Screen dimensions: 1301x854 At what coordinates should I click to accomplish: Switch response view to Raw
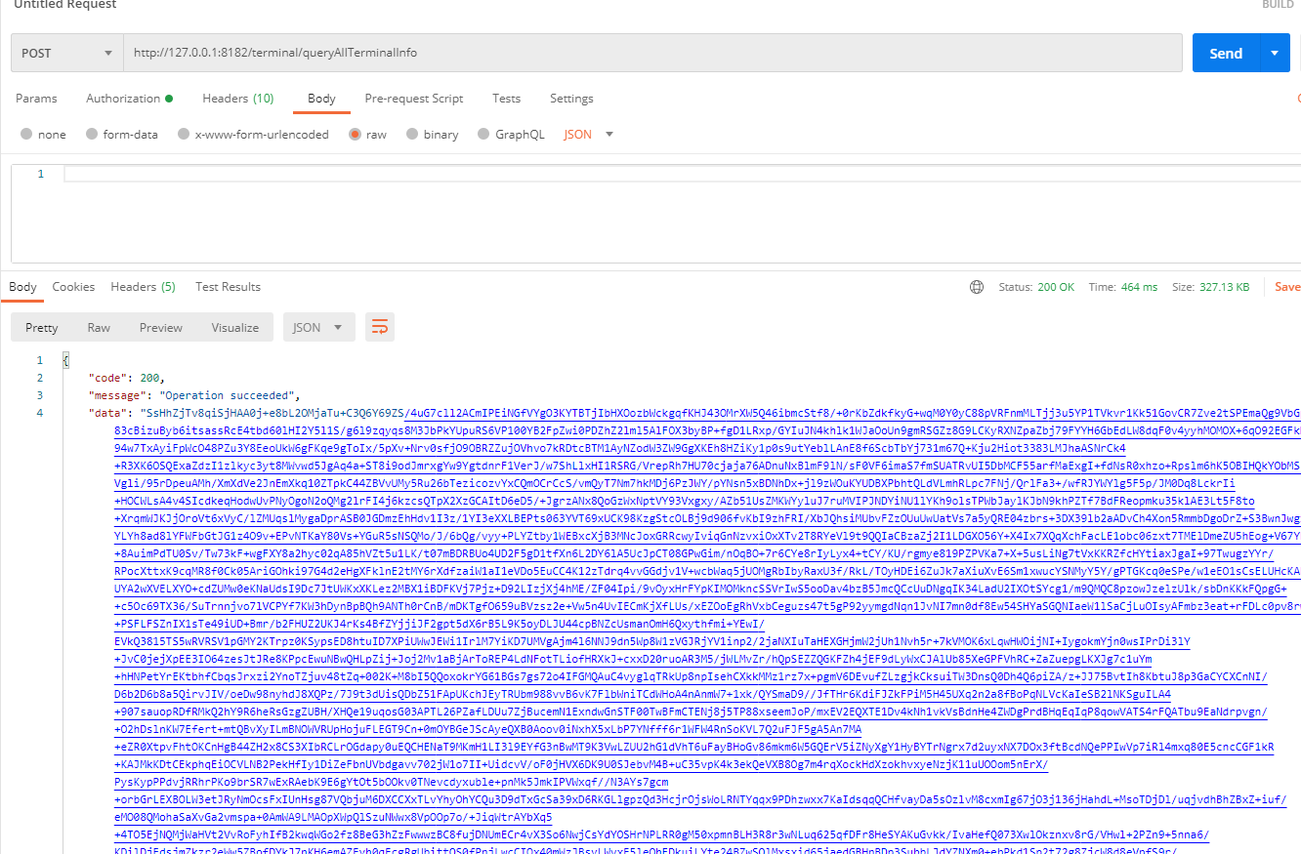point(99,328)
